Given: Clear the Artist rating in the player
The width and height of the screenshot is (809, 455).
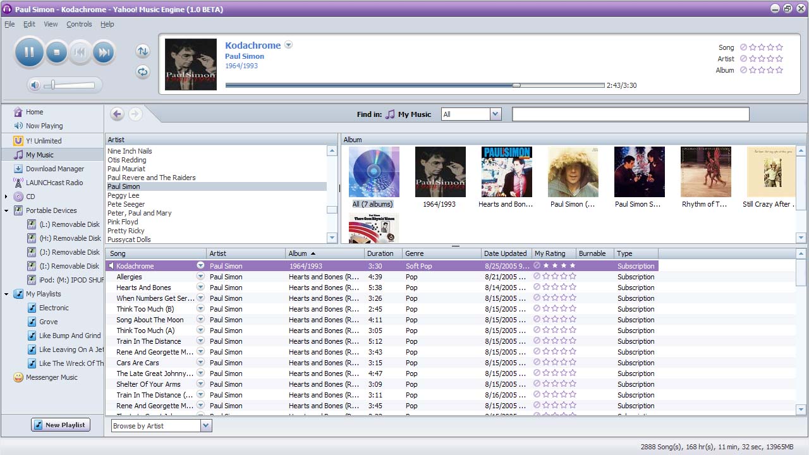Looking at the screenshot, I should click(x=743, y=59).
